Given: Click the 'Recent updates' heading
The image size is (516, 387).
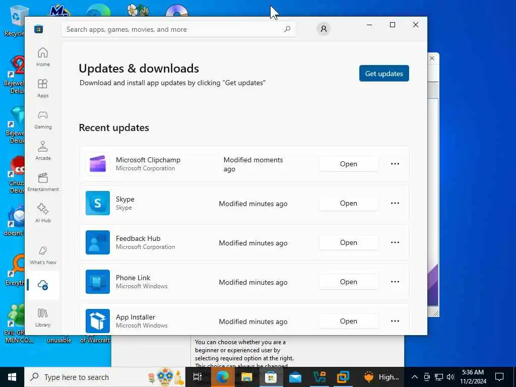Looking at the screenshot, I should pyautogui.click(x=114, y=127).
